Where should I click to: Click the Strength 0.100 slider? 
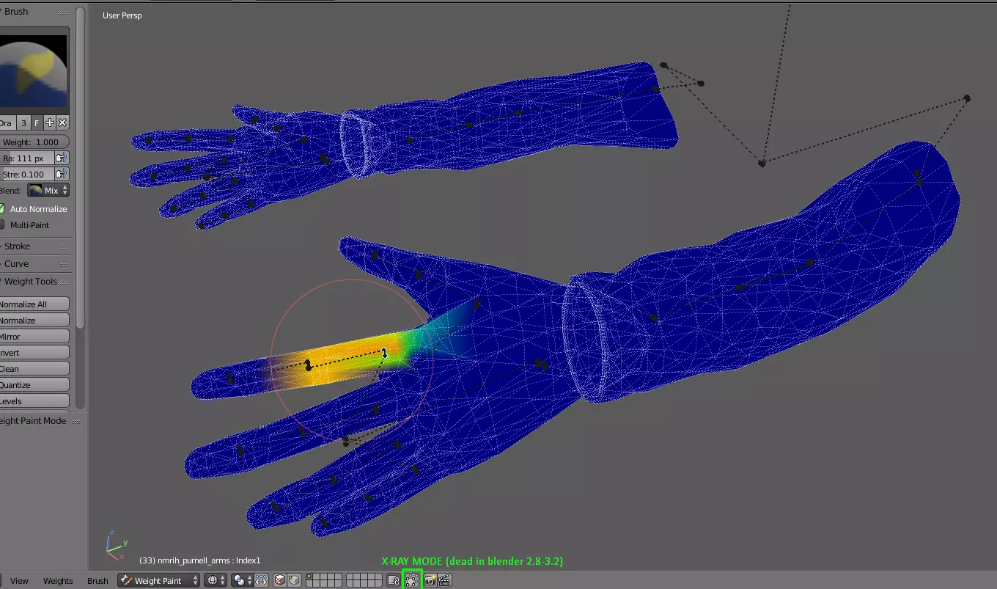27,174
